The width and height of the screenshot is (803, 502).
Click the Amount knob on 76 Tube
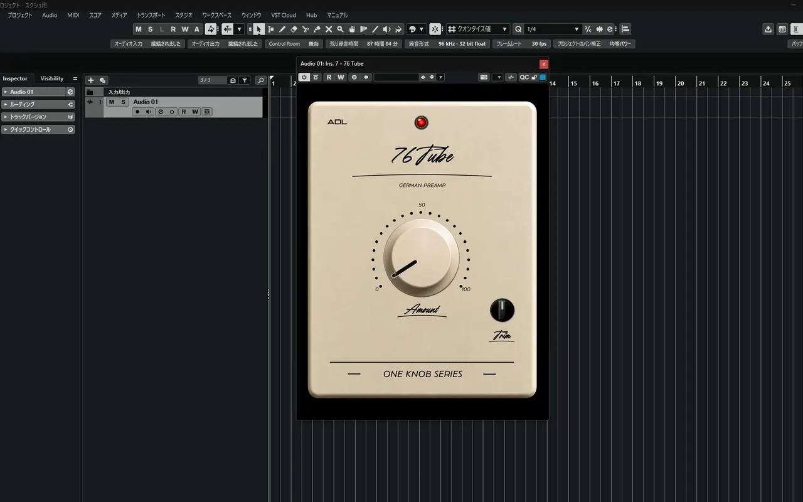pyautogui.click(x=421, y=258)
